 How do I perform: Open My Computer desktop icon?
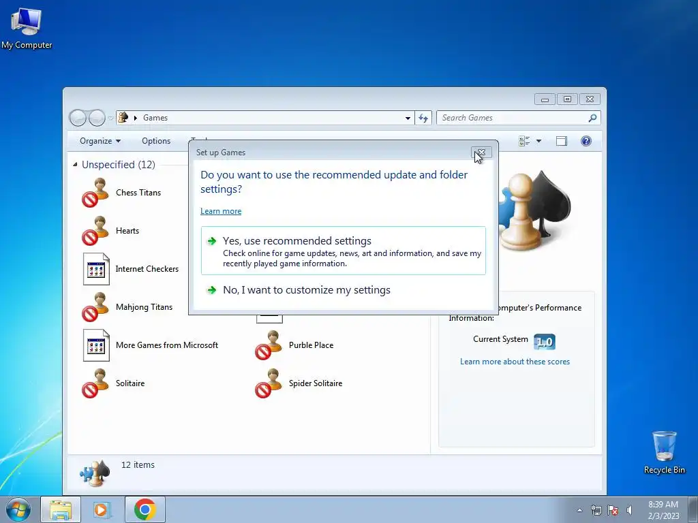coord(27,28)
